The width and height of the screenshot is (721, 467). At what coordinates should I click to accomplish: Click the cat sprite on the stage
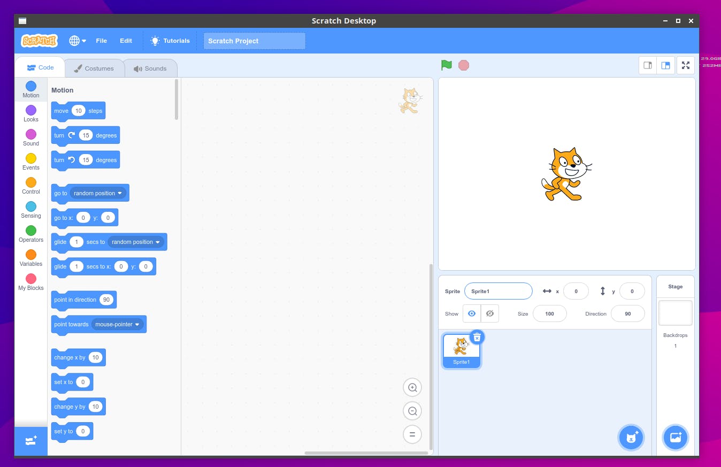click(x=566, y=174)
